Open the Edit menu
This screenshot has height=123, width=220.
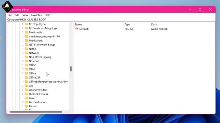tap(17, 15)
